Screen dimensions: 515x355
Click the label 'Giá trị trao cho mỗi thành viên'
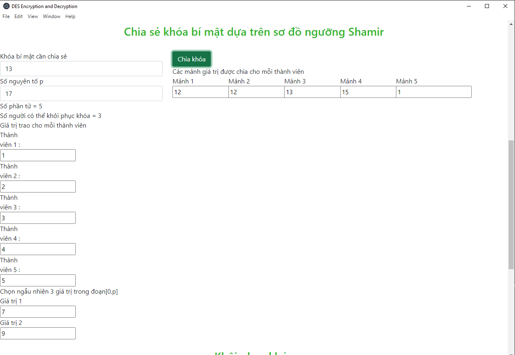tap(43, 125)
